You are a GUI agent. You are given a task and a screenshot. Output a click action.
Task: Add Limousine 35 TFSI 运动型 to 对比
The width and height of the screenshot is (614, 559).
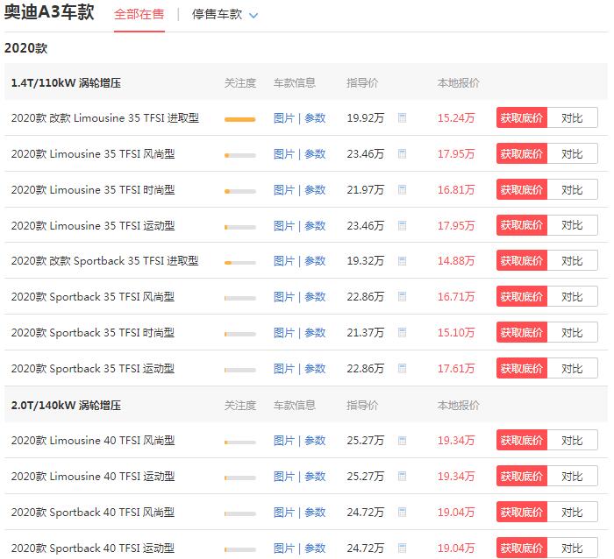pyautogui.click(x=572, y=226)
